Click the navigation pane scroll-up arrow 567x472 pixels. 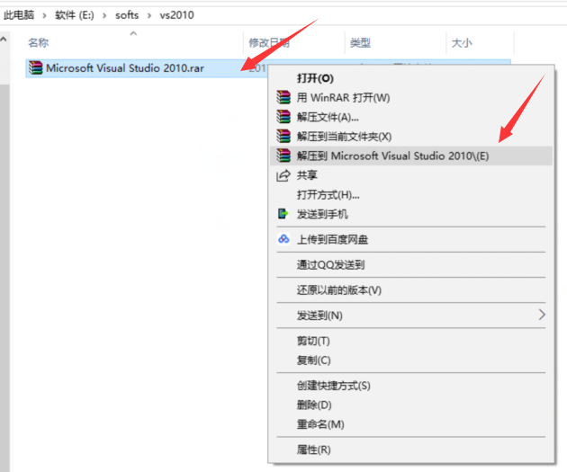4,39
